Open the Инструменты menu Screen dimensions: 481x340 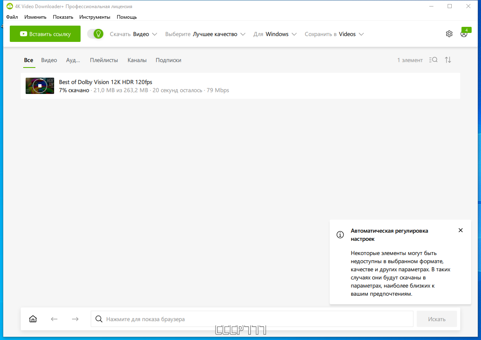coord(95,17)
